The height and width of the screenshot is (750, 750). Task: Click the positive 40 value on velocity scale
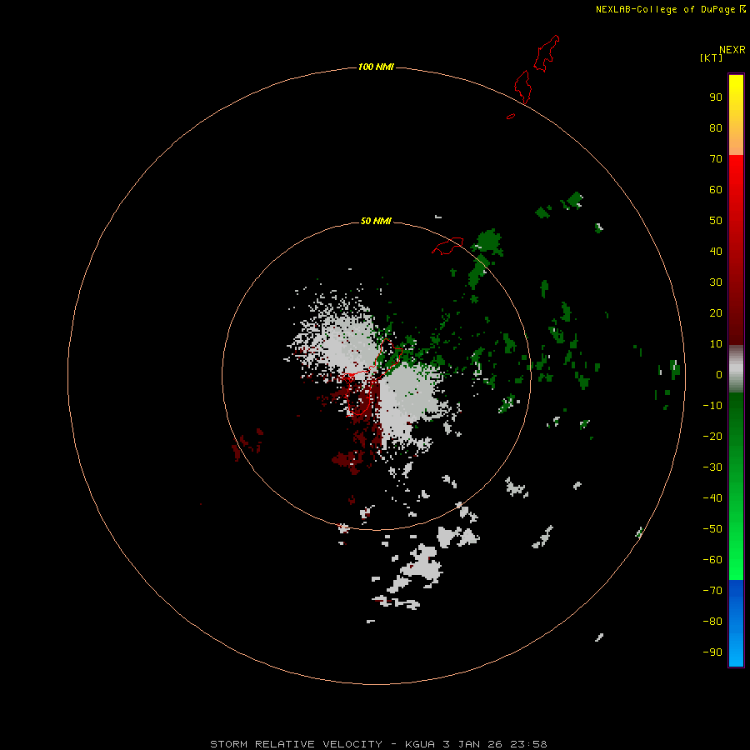point(716,252)
